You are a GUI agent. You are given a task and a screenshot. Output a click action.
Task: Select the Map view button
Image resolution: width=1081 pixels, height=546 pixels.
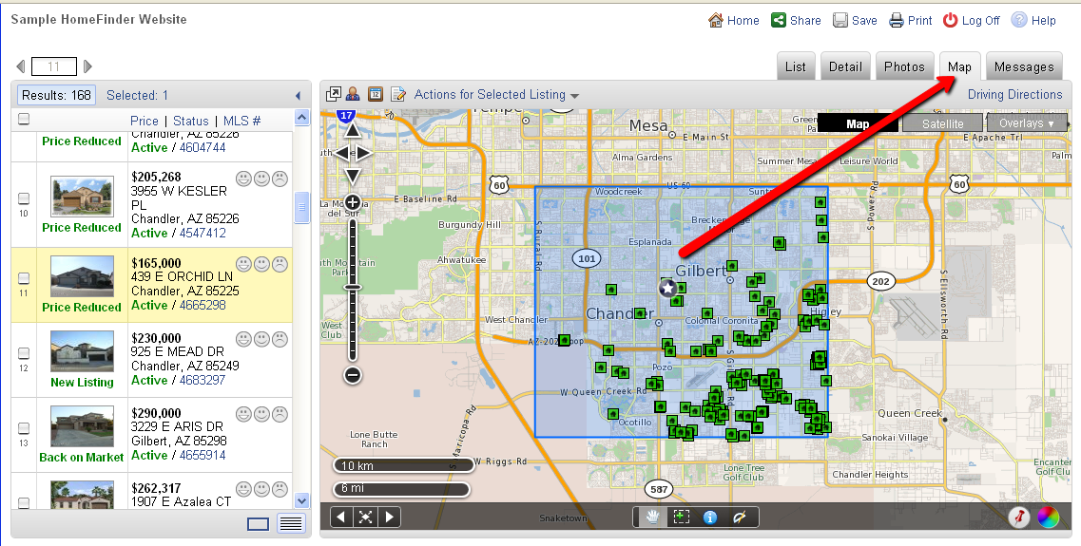858,124
